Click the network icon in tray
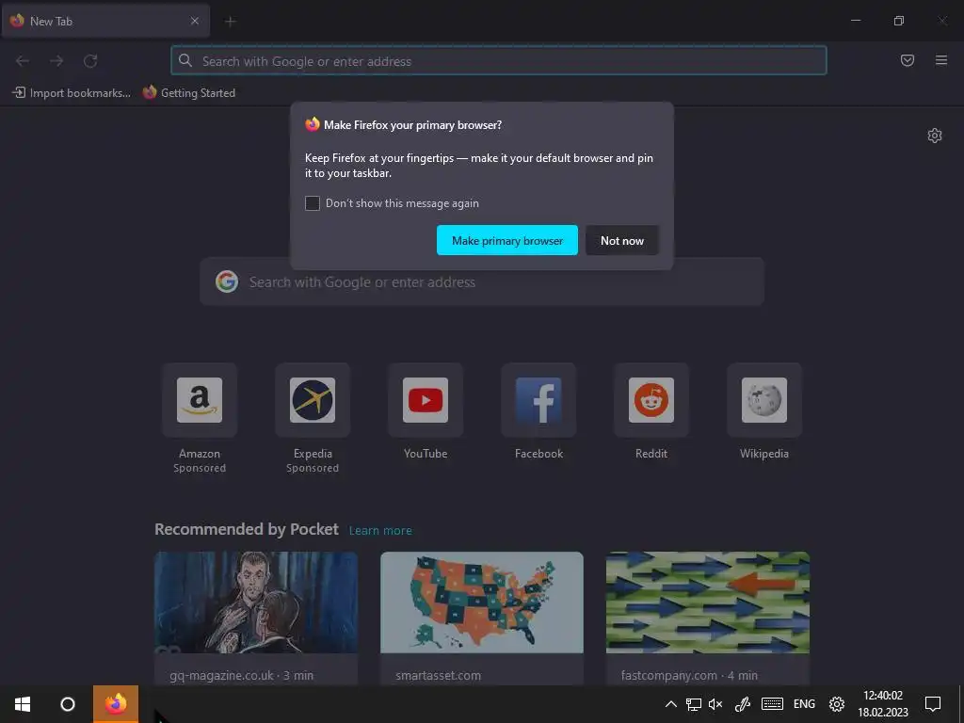Viewport: 964px width, 723px height. click(694, 704)
